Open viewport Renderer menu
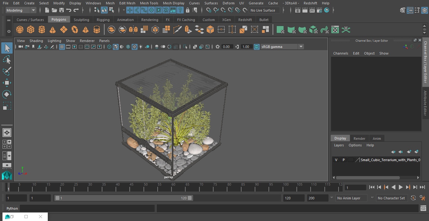The height and width of the screenshot is (221, 429). click(87, 41)
